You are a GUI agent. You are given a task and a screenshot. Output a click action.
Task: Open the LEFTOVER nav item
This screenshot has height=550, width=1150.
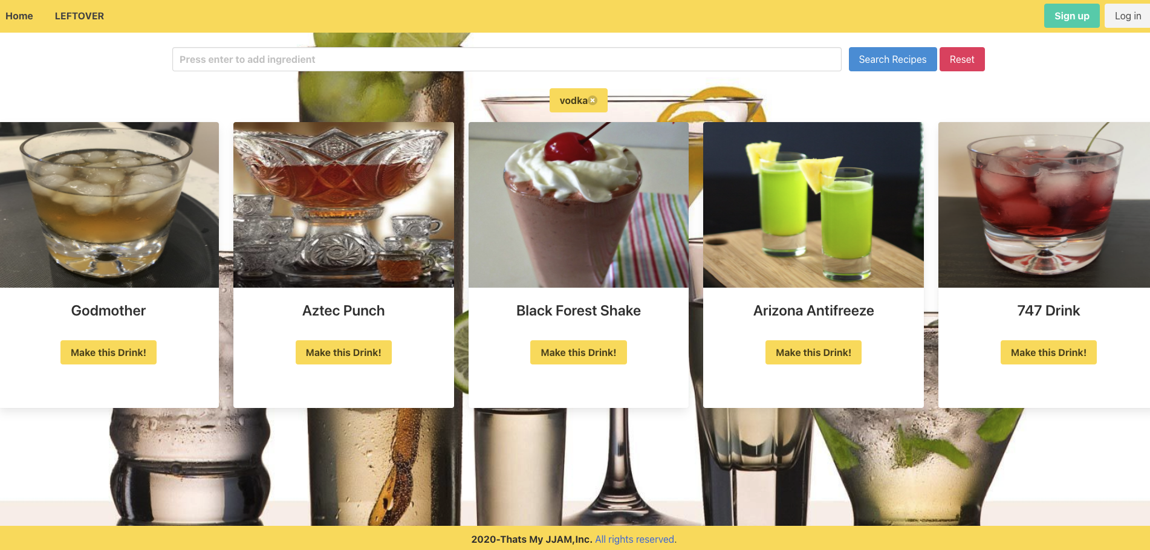coord(79,16)
